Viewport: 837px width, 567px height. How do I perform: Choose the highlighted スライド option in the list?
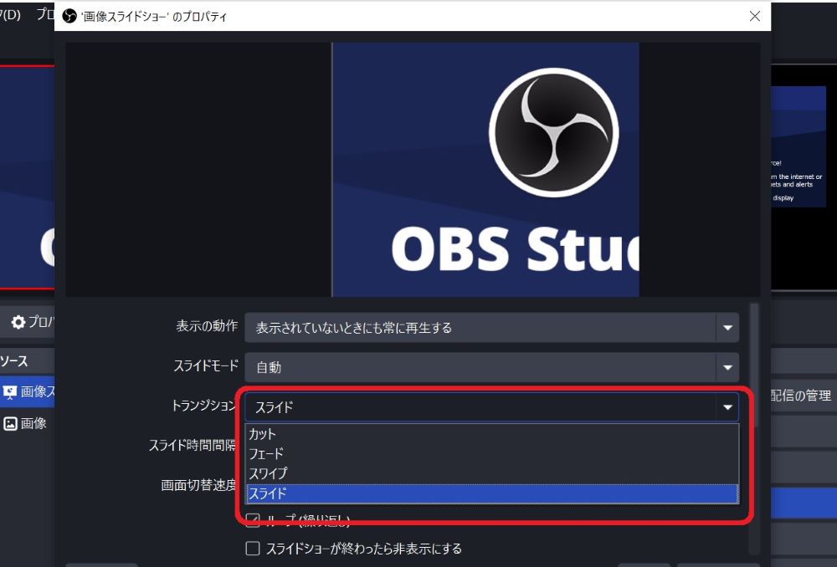coord(491,493)
